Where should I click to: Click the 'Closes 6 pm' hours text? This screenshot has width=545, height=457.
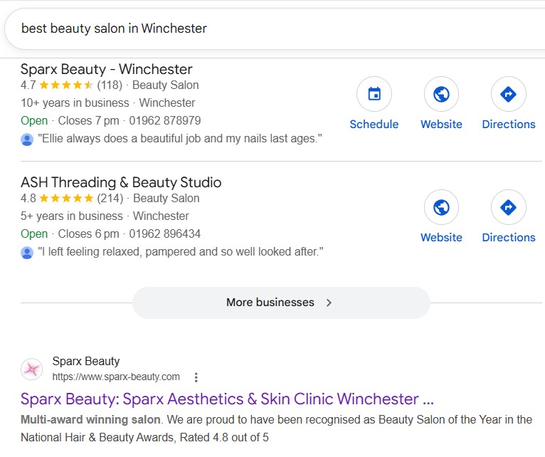pos(88,233)
